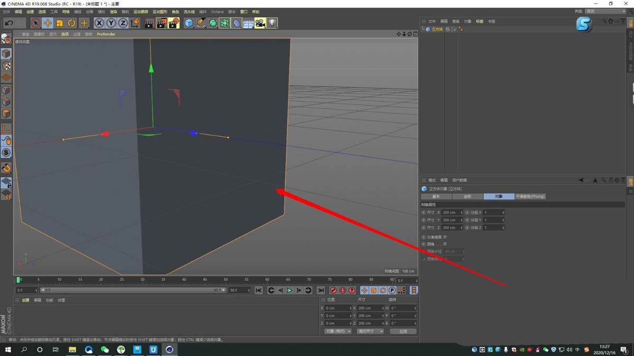Open Windows Start menu
This screenshot has width=634, height=356.
(8, 349)
